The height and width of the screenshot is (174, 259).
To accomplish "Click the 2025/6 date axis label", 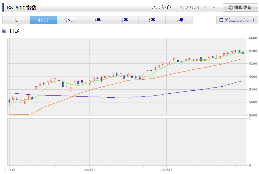I will pos(90,170).
